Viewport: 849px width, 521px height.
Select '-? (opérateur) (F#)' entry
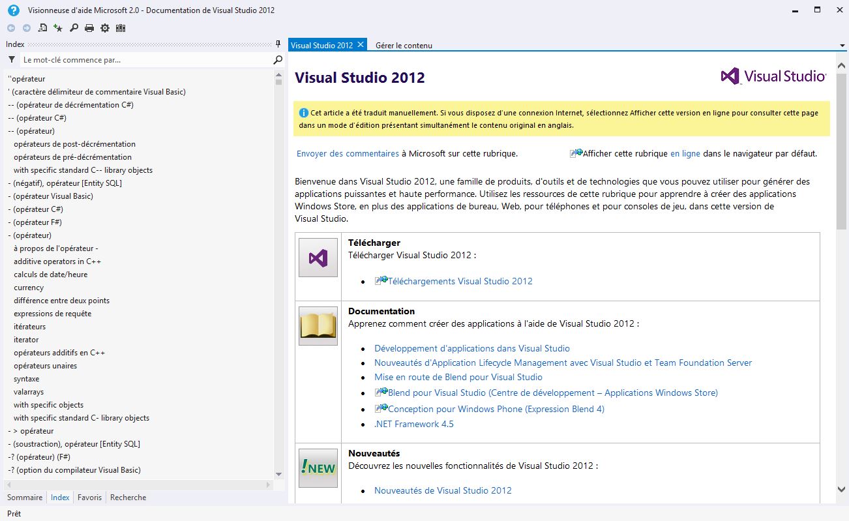point(39,457)
